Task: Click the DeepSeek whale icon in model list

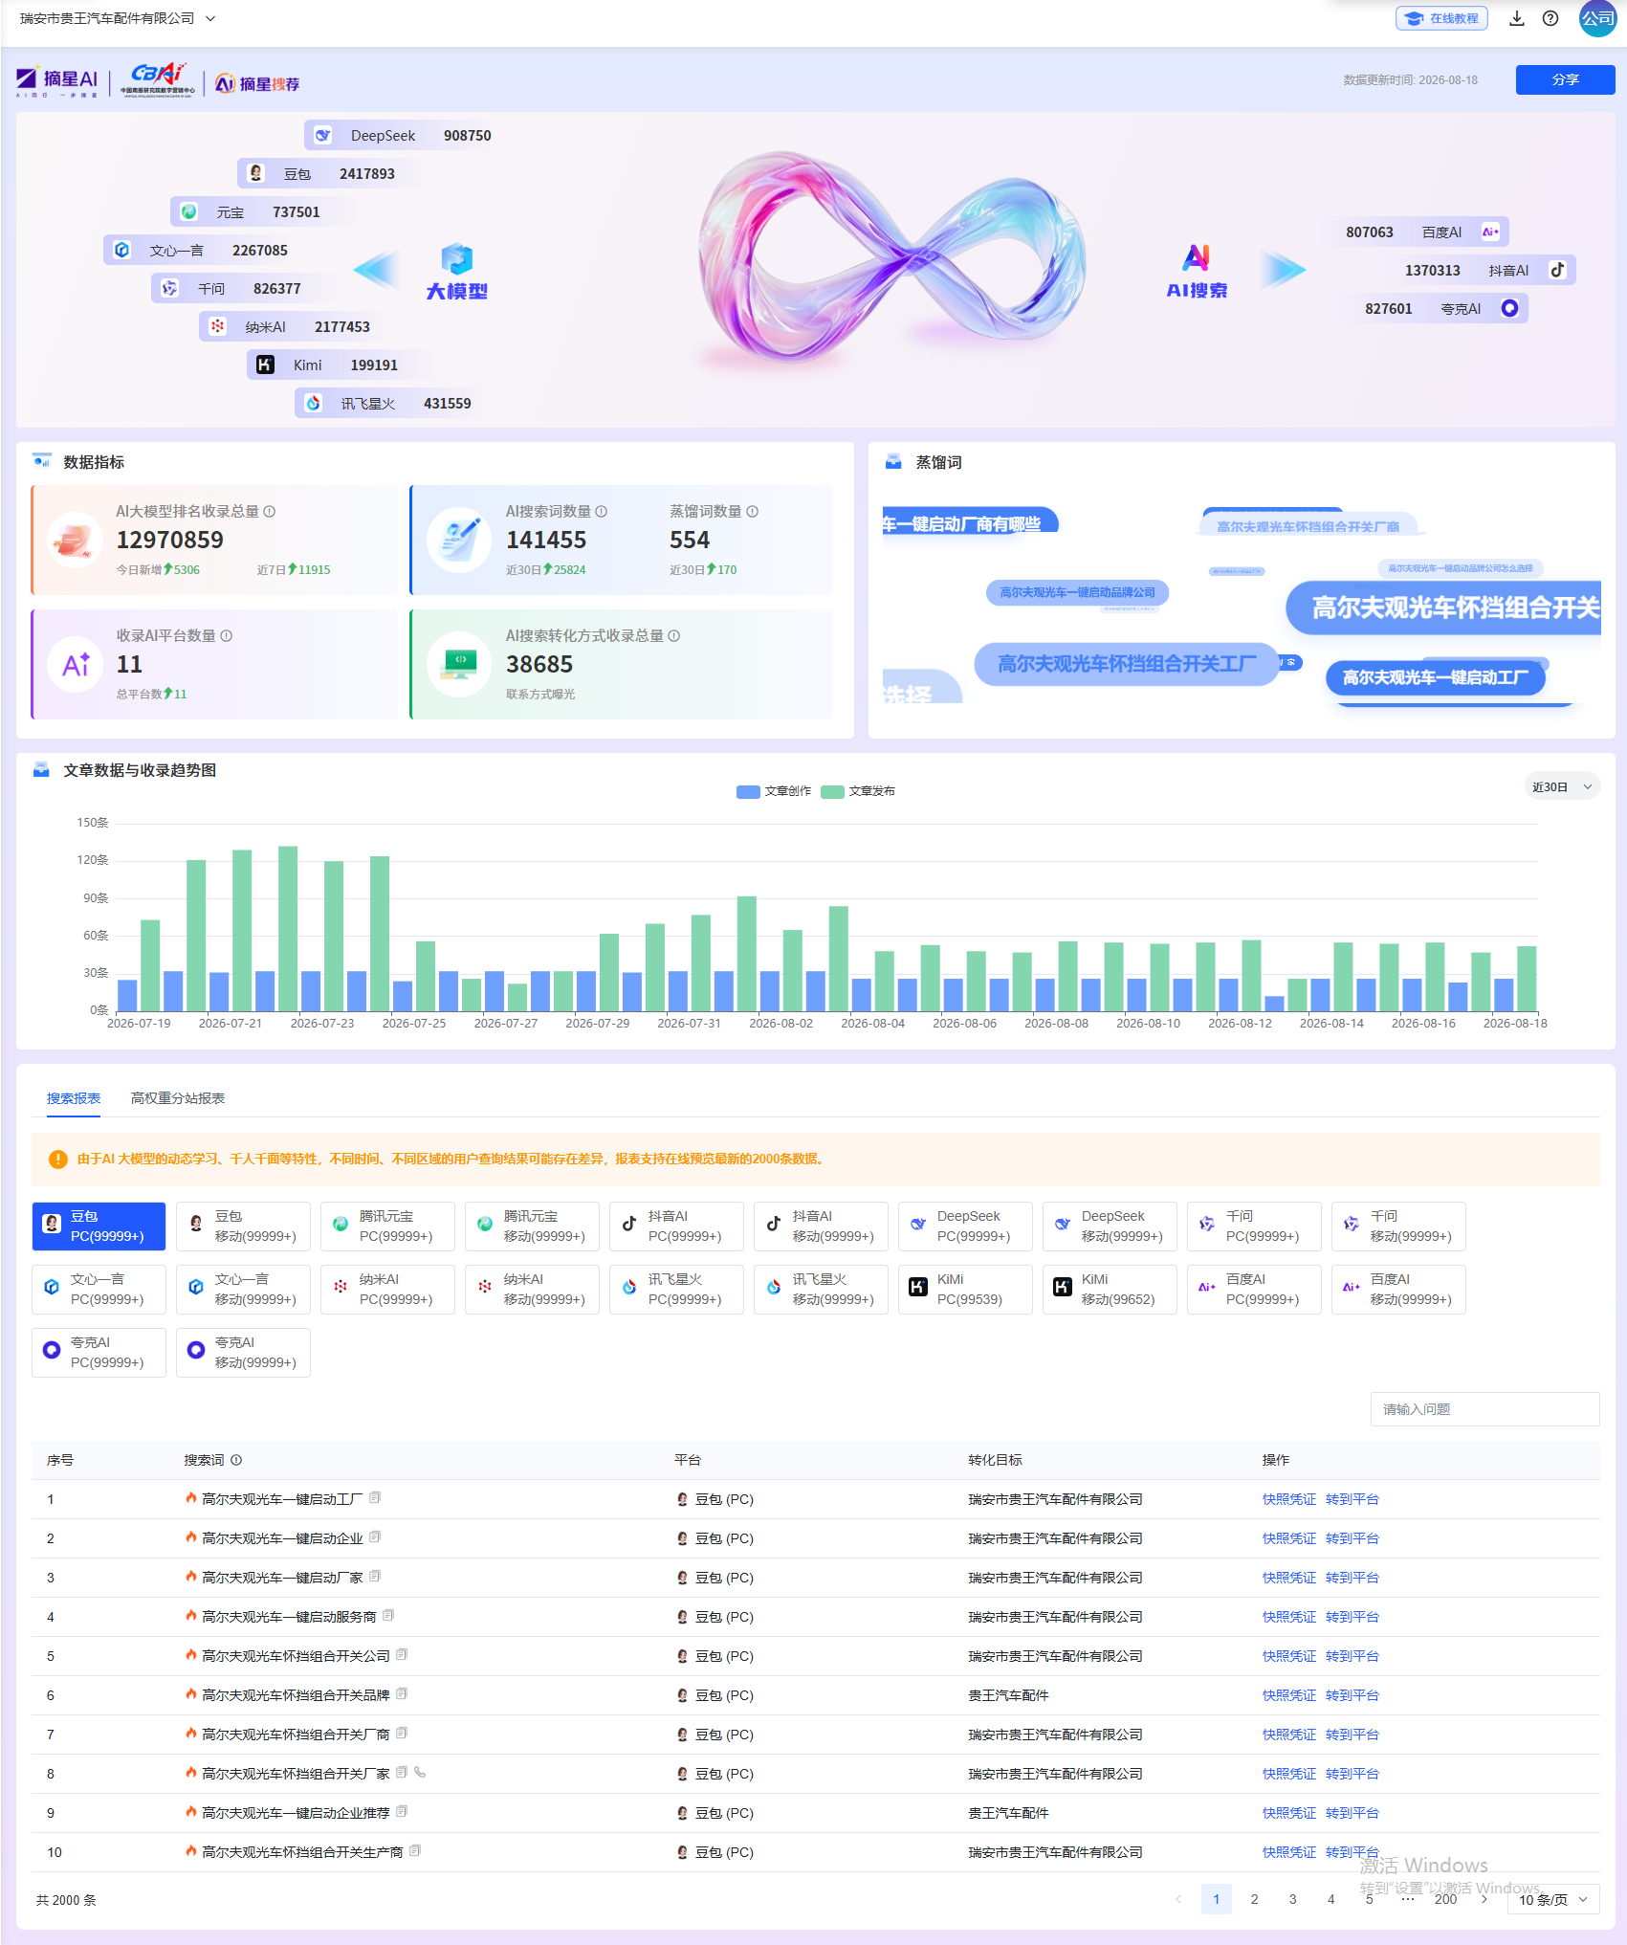Action: 323,136
